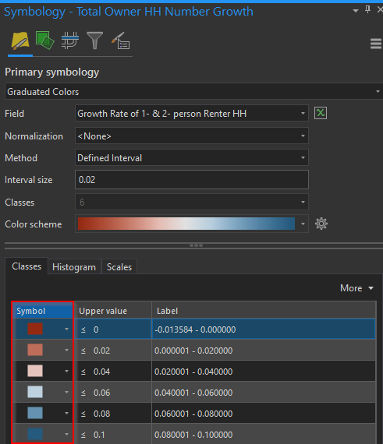
Task: Open color scheme options gear icon
Action: point(321,224)
